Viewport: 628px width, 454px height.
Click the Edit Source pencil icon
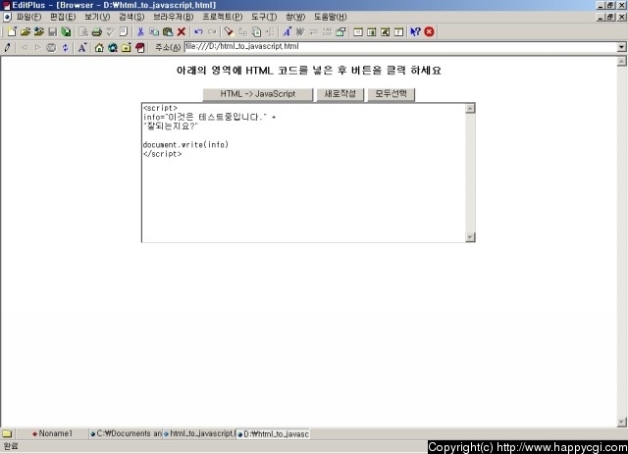click(7, 48)
